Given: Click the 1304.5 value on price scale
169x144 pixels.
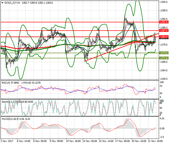Looking at the screenshot, I should 164,2.
